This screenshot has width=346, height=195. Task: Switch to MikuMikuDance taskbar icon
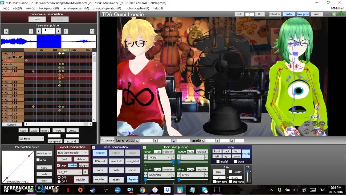click(x=180, y=190)
